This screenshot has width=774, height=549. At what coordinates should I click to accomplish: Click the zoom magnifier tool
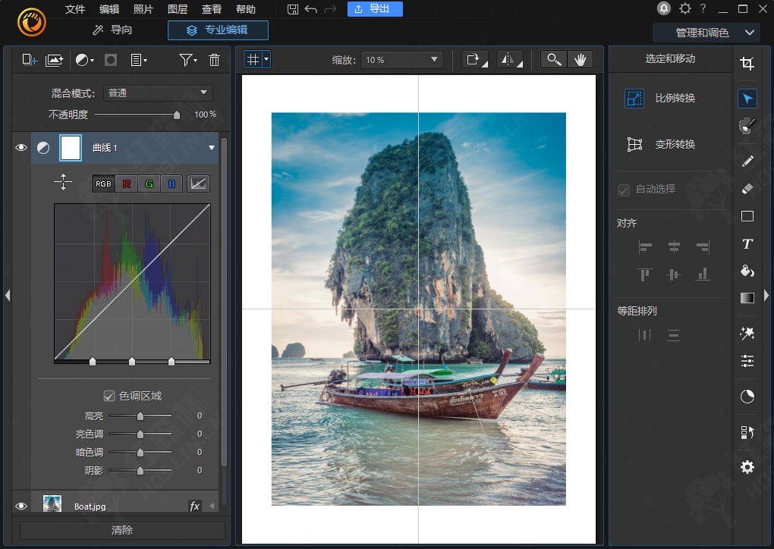554,60
